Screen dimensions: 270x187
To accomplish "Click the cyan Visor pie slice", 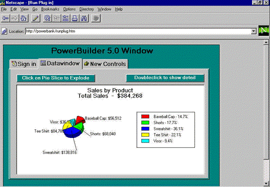I will pos(72,121).
